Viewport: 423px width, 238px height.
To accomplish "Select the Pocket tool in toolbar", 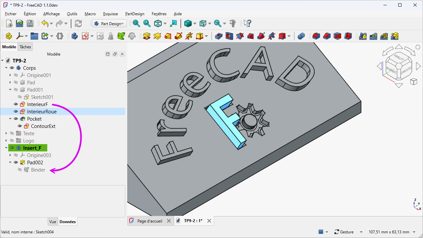I will [x=218, y=36].
